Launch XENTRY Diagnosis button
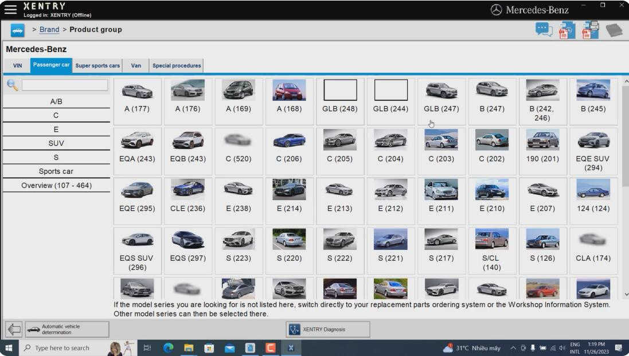 (328, 330)
